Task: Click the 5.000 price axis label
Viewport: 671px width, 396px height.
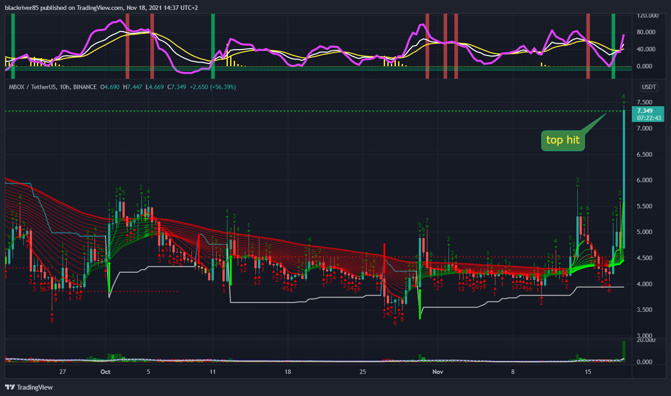Action: pos(645,232)
